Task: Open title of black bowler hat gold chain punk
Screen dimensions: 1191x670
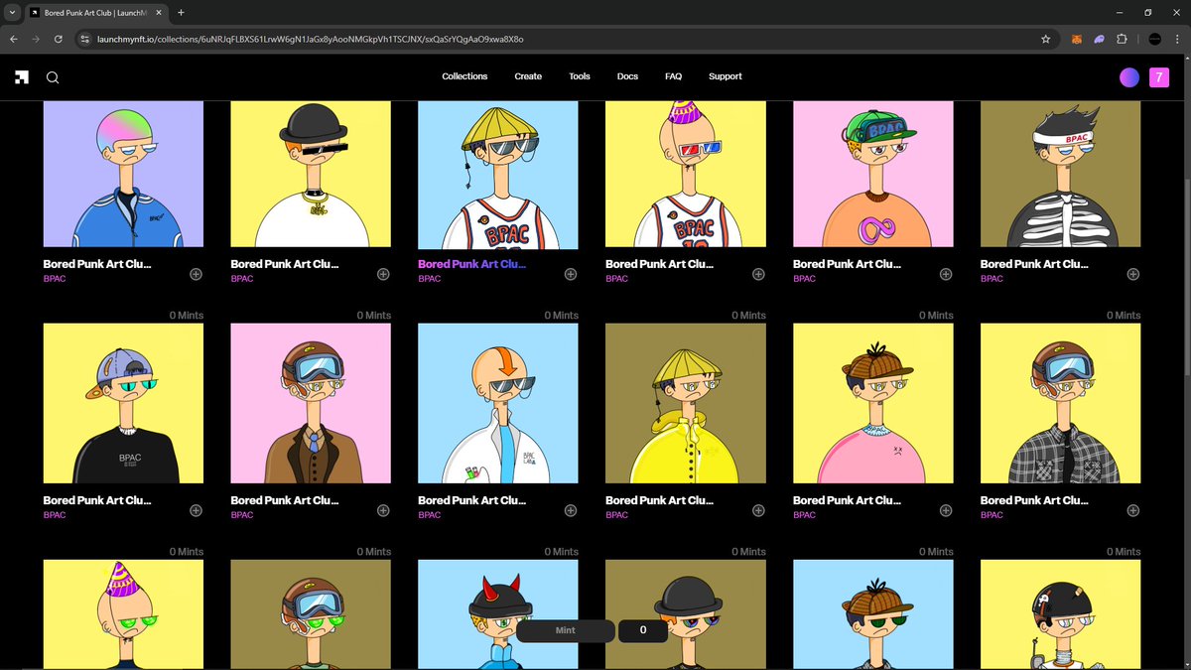Action: [x=285, y=264]
